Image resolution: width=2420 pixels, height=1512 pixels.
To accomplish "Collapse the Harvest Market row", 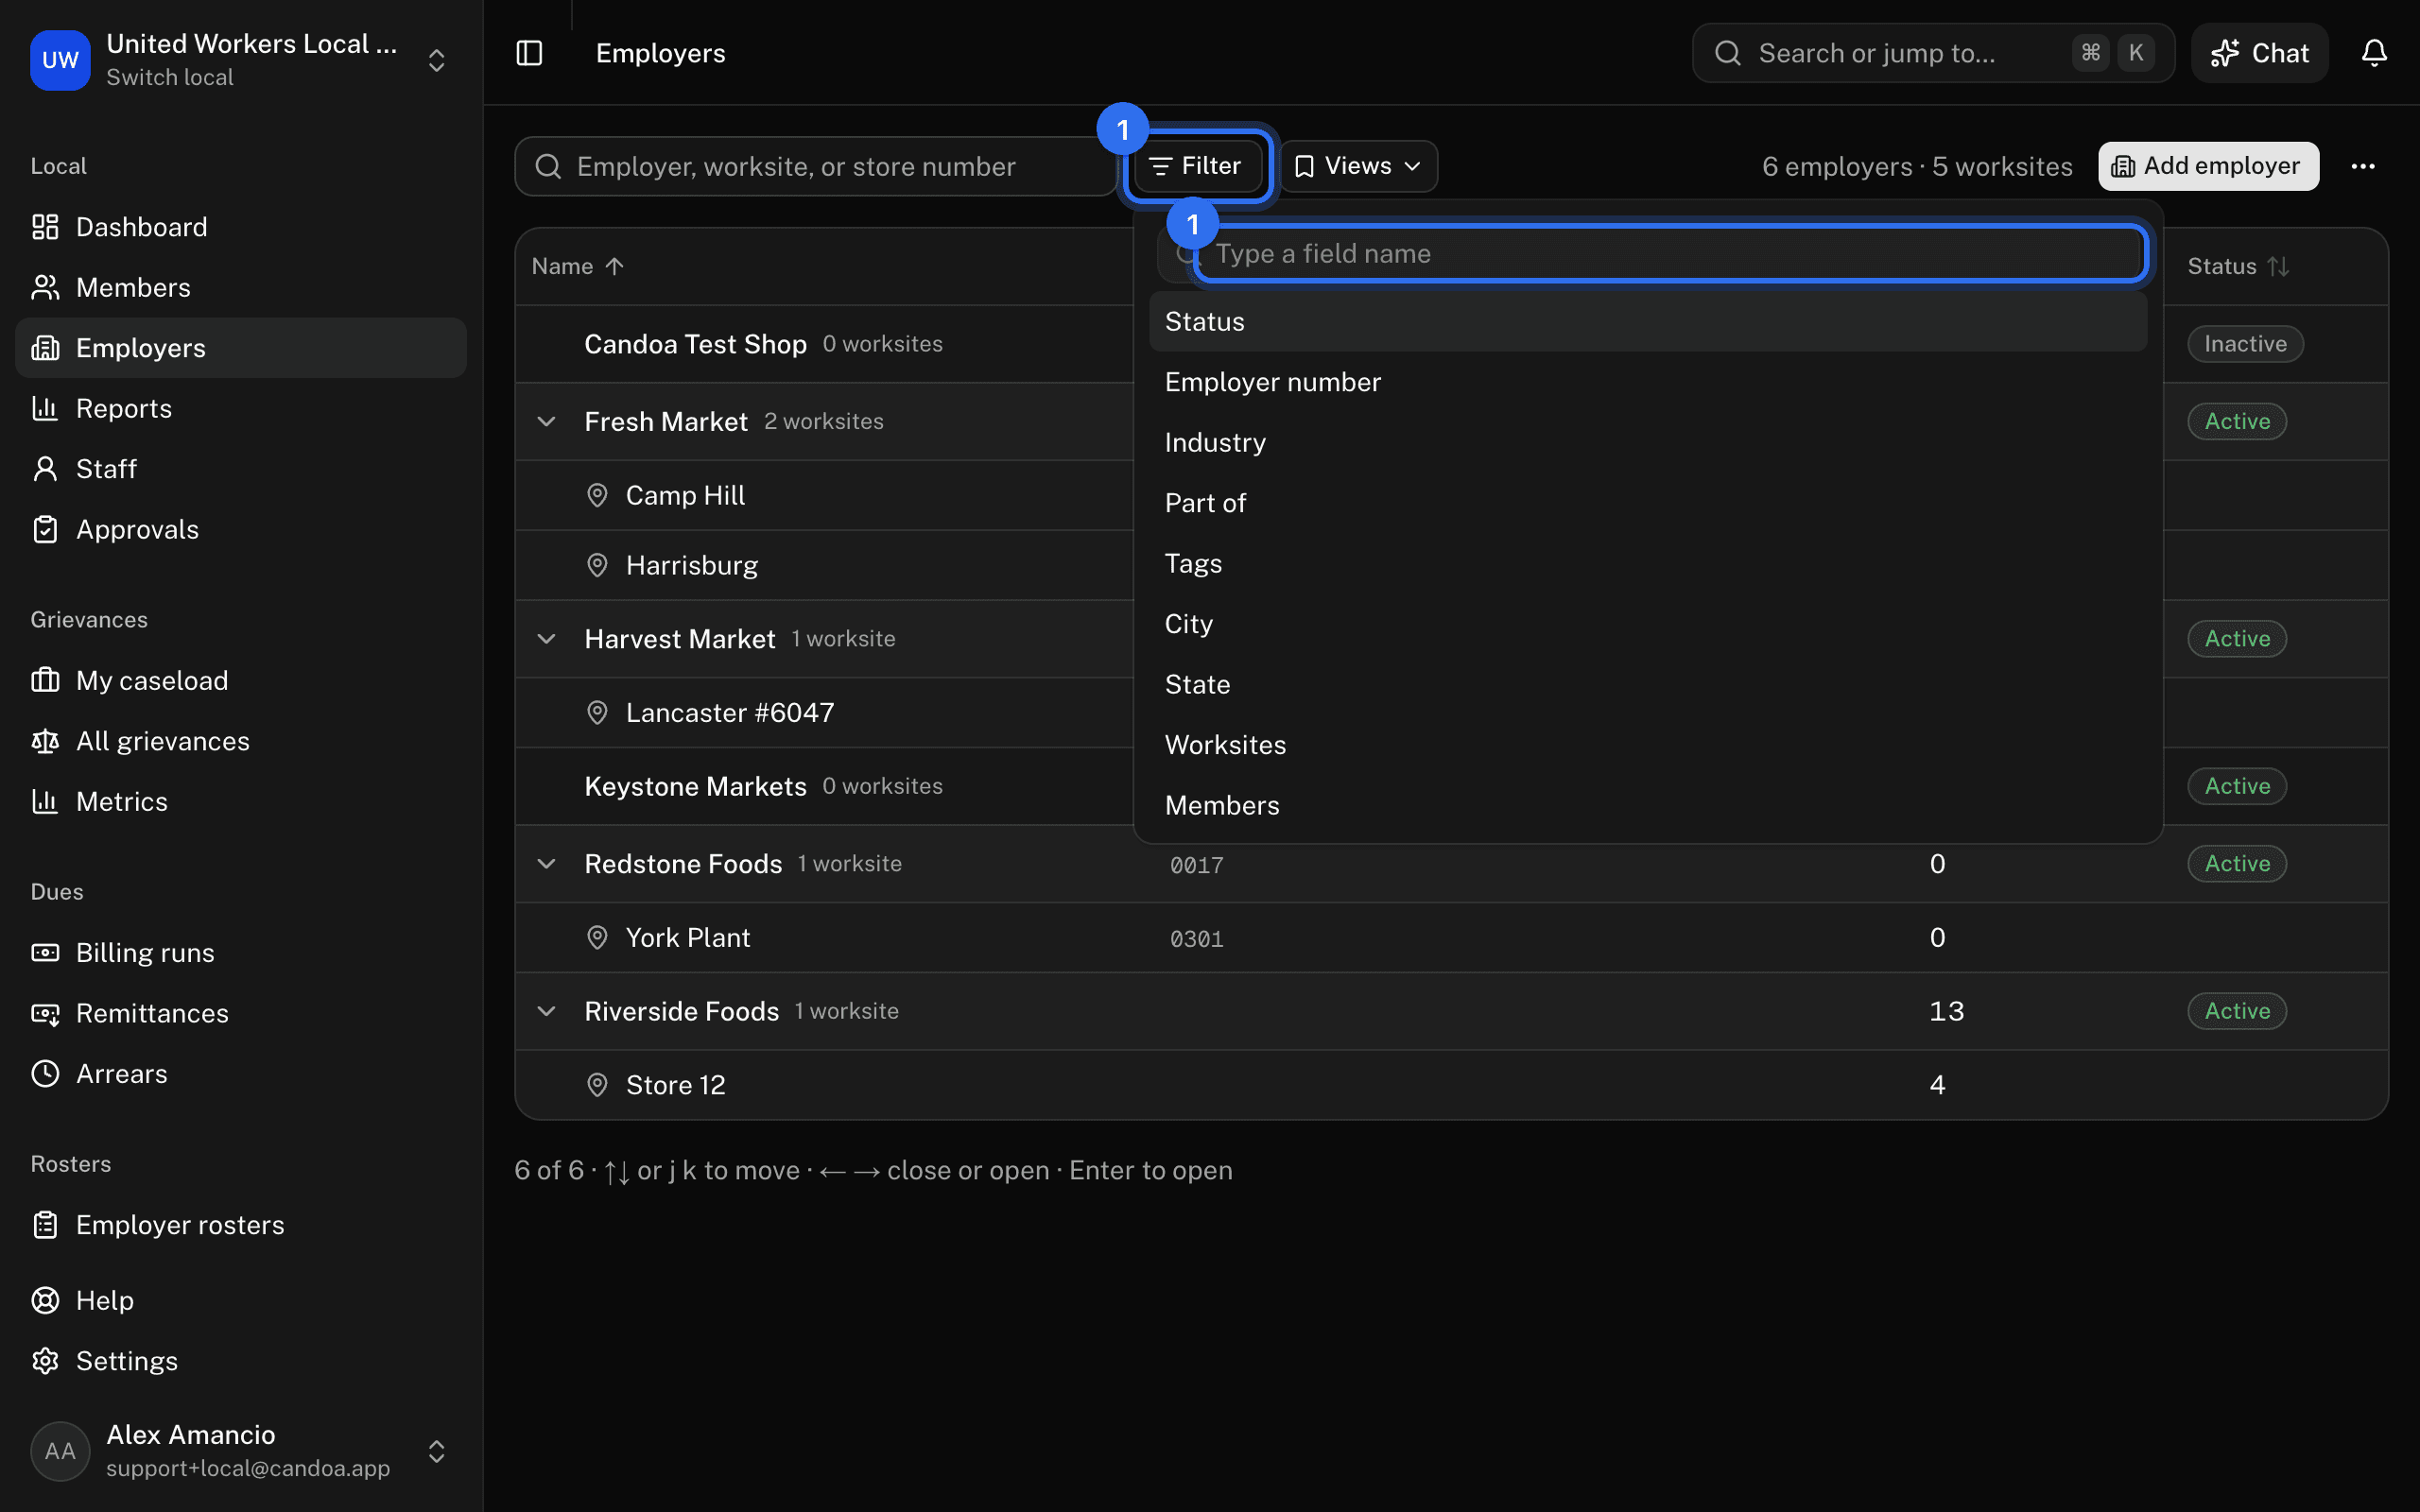I will coord(546,638).
